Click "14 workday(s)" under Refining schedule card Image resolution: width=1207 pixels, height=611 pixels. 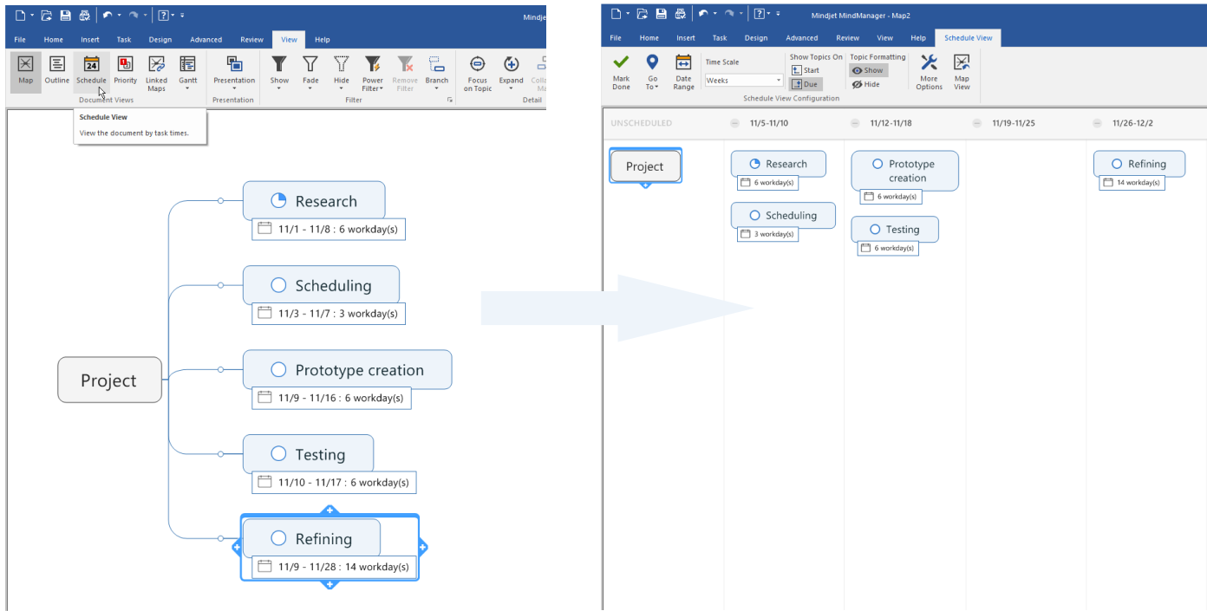[1132, 183]
